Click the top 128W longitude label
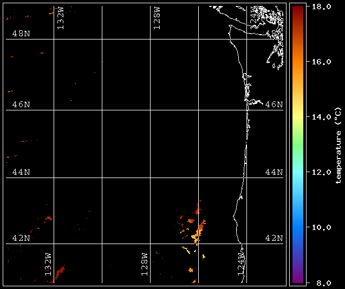The width and height of the screenshot is (345, 289). click(157, 18)
